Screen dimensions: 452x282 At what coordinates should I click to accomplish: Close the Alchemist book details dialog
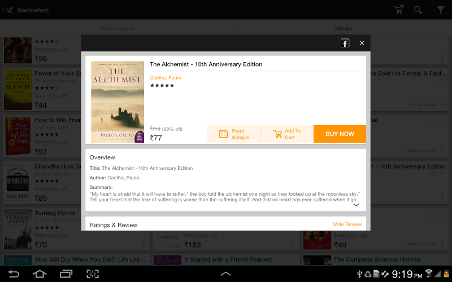pos(362,43)
